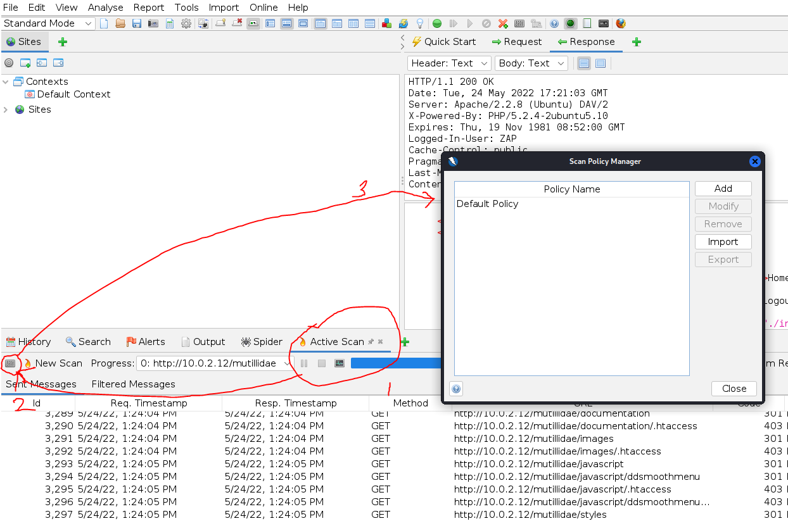
Task: Pause the active scan
Action: 304,363
